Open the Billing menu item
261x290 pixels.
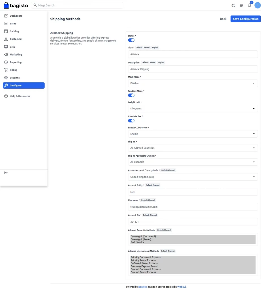(x=24, y=70)
